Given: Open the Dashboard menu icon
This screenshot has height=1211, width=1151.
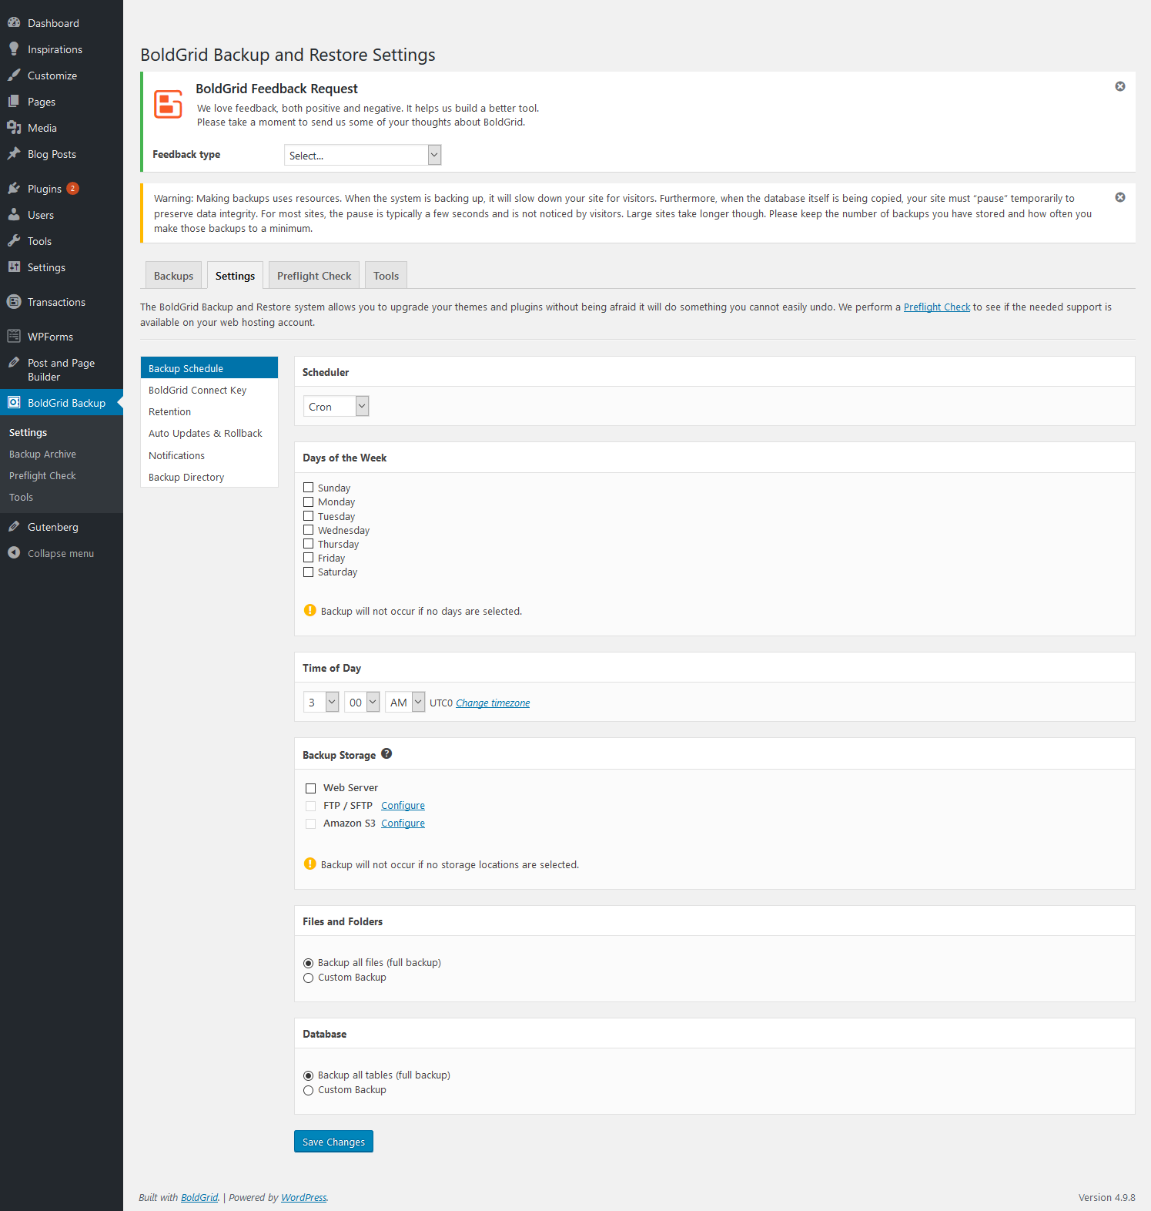Looking at the screenshot, I should [14, 23].
